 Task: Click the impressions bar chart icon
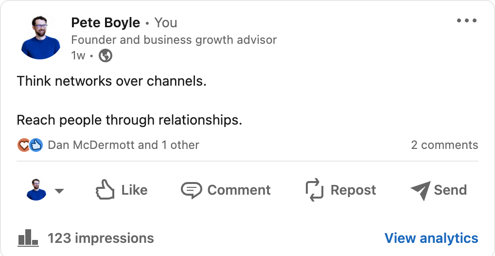[x=28, y=238]
